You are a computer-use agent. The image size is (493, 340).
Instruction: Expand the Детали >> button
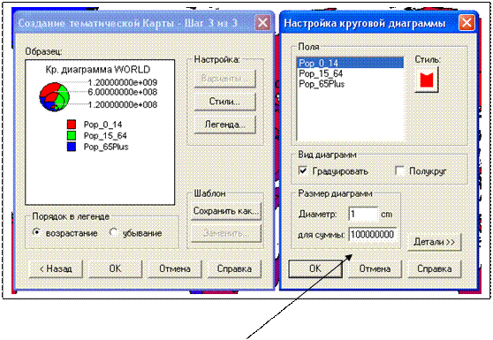(434, 242)
